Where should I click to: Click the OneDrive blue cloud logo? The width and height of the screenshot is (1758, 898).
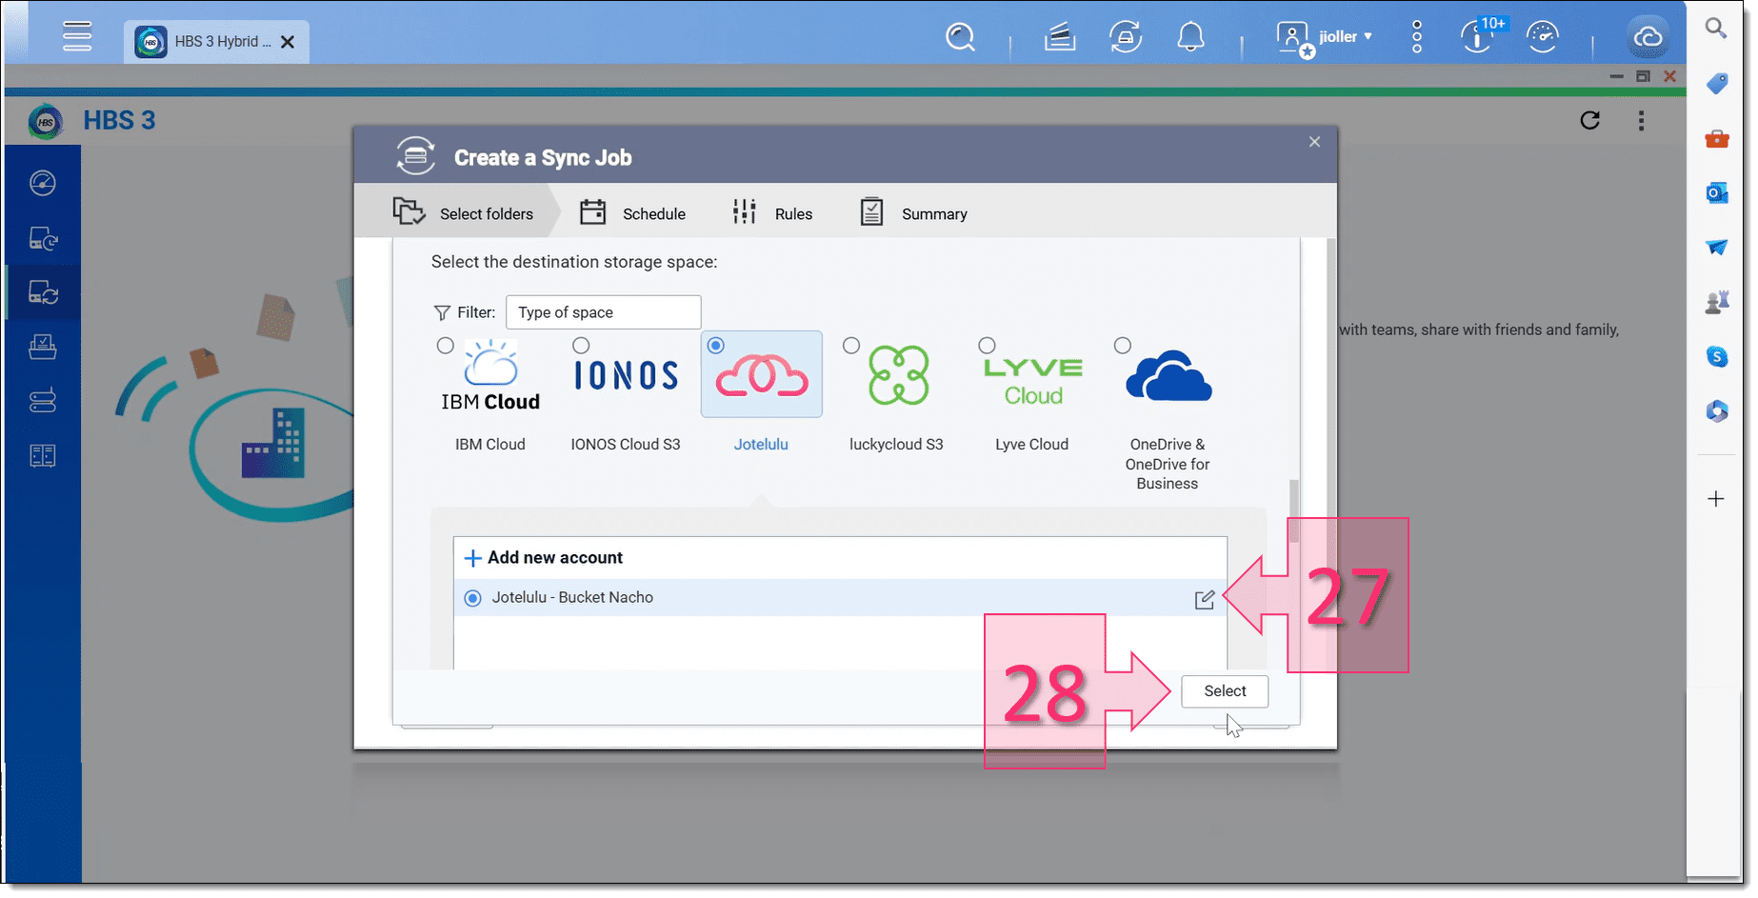click(x=1169, y=376)
